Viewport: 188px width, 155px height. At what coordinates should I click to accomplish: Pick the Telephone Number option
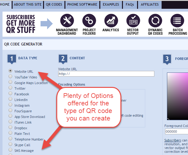pyautogui.click(x=10, y=138)
